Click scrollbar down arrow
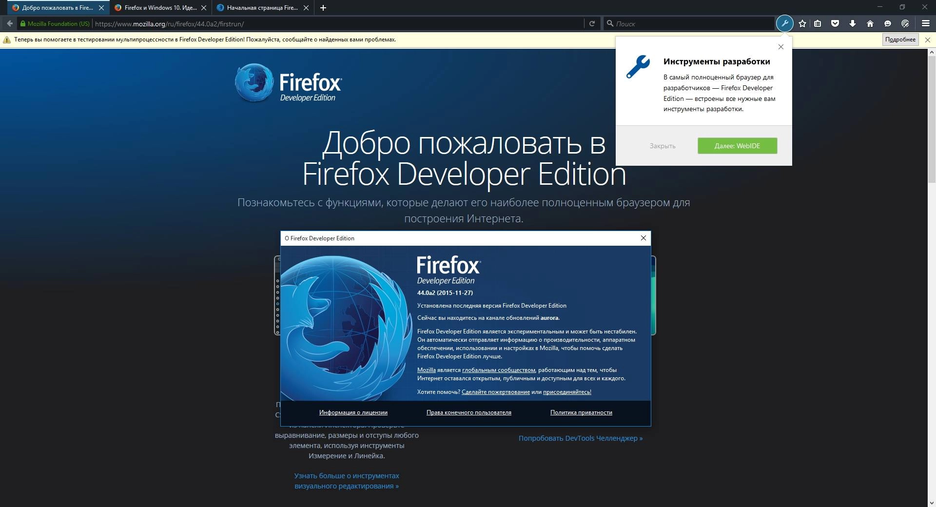936x507 pixels. pos(932,503)
